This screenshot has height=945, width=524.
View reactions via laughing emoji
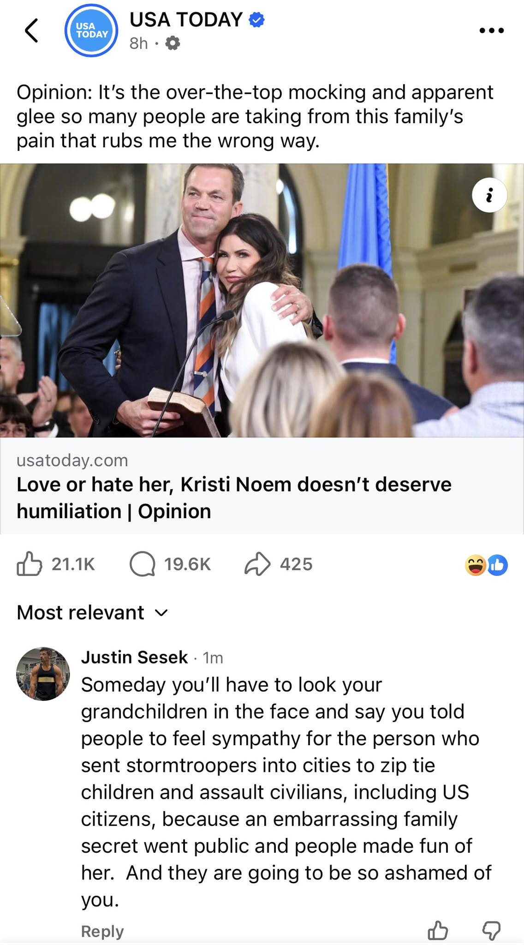tap(476, 565)
